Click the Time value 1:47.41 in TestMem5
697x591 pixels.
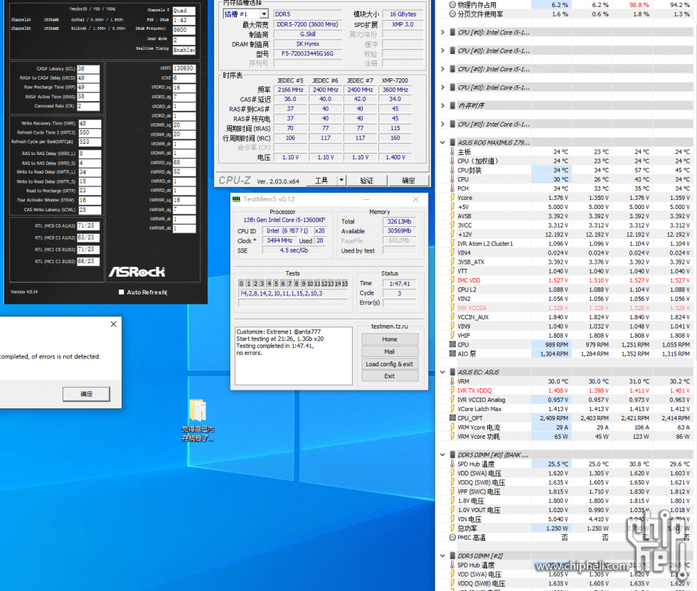point(400,284)
